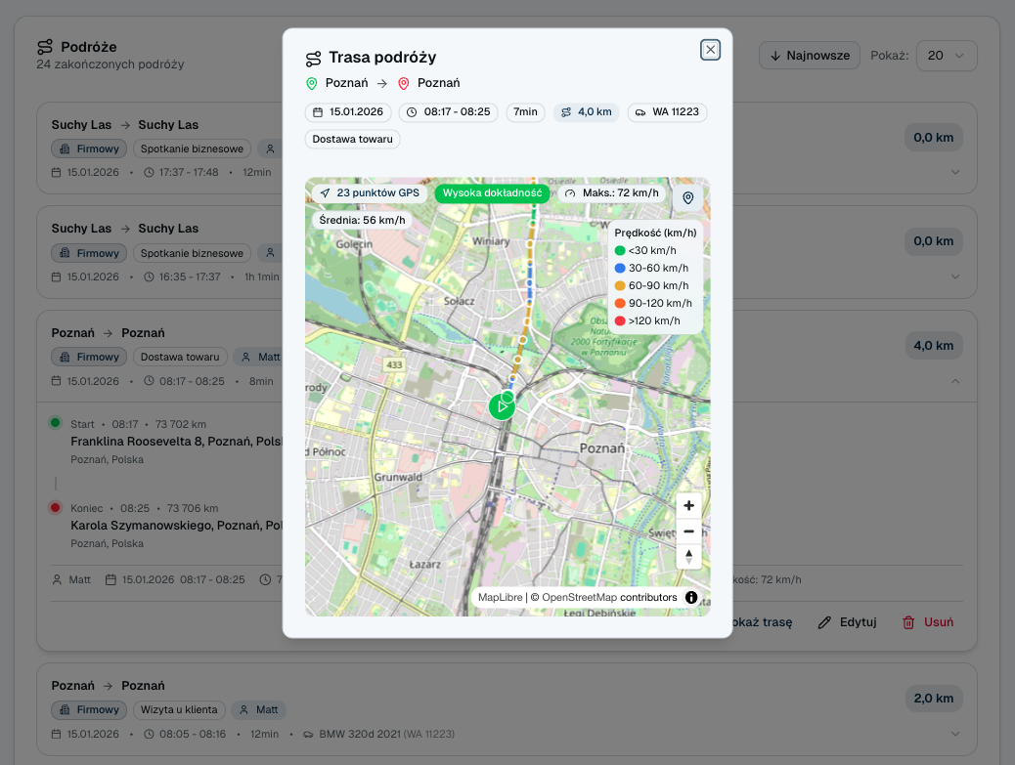
Task: Toggle the "Firmowy" chip on the first trip
Action: (88, 149)
